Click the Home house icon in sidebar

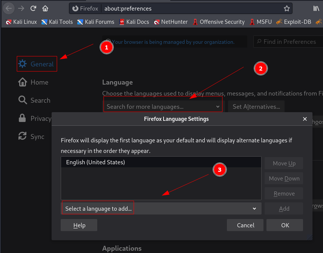pyautogui.click(x=23, y=82)
